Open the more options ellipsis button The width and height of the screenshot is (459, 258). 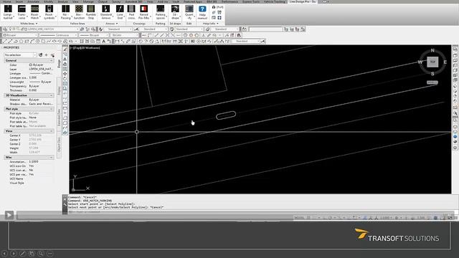(49, 253)
